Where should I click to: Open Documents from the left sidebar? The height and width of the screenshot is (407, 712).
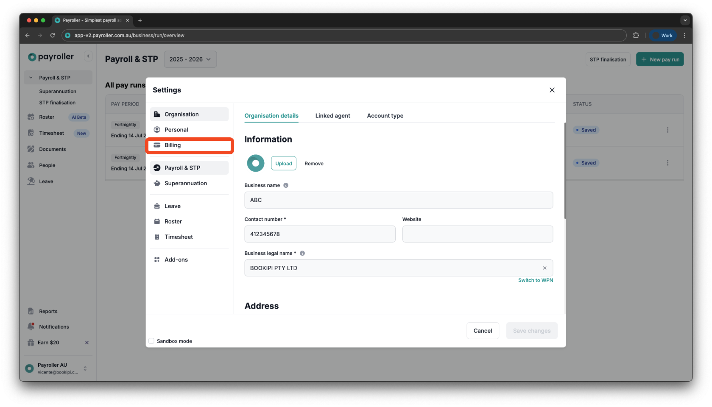[52, 149]
